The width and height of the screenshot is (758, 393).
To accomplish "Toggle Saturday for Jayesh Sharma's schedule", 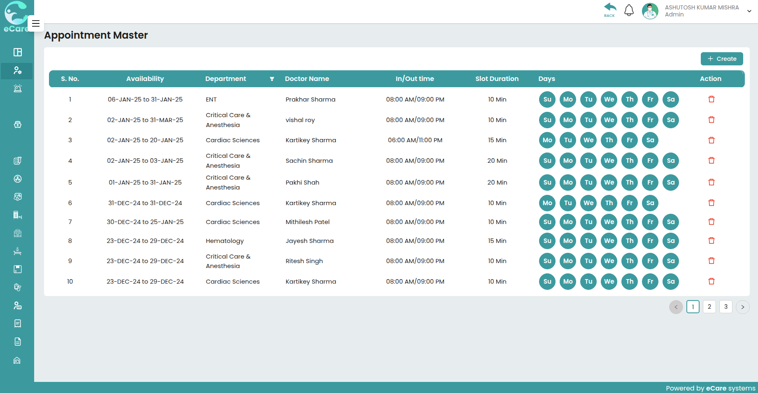I will (x=670, y=241).
